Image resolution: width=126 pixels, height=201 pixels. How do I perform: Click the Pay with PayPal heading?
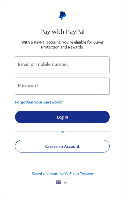click(x=62, y=32)
